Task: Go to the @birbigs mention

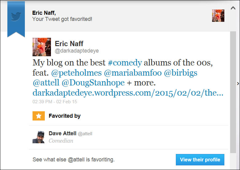Action: point(181,73)
